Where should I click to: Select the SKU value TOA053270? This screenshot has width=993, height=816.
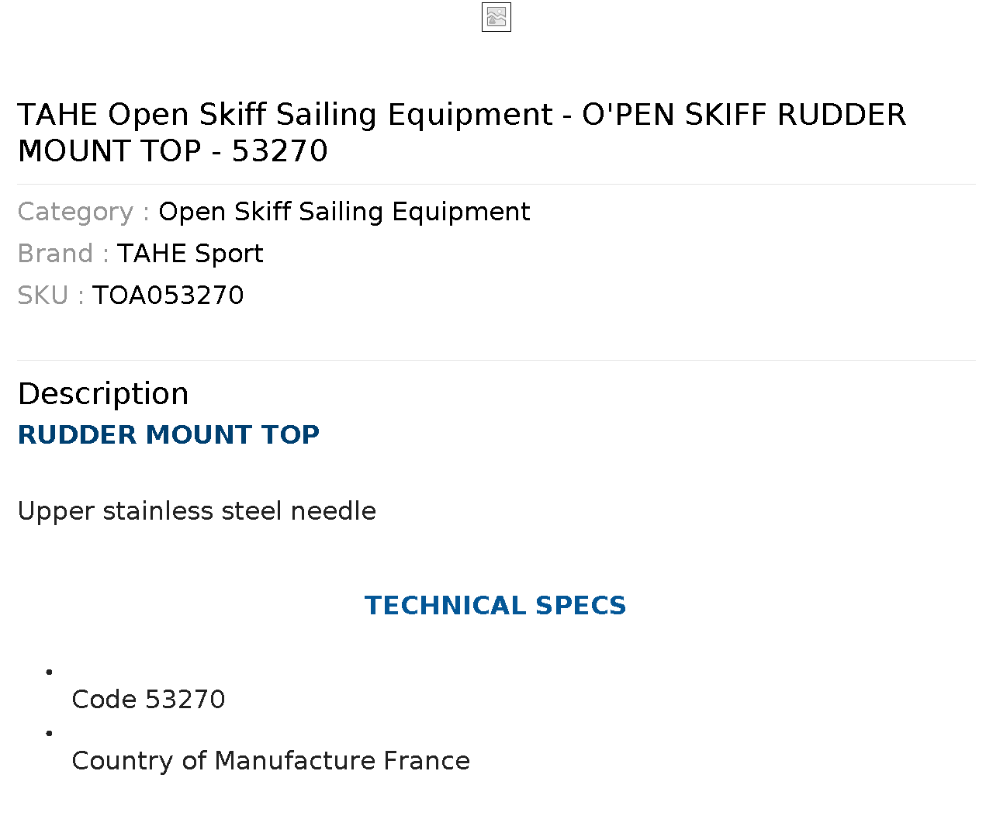[x=168, y=296]
